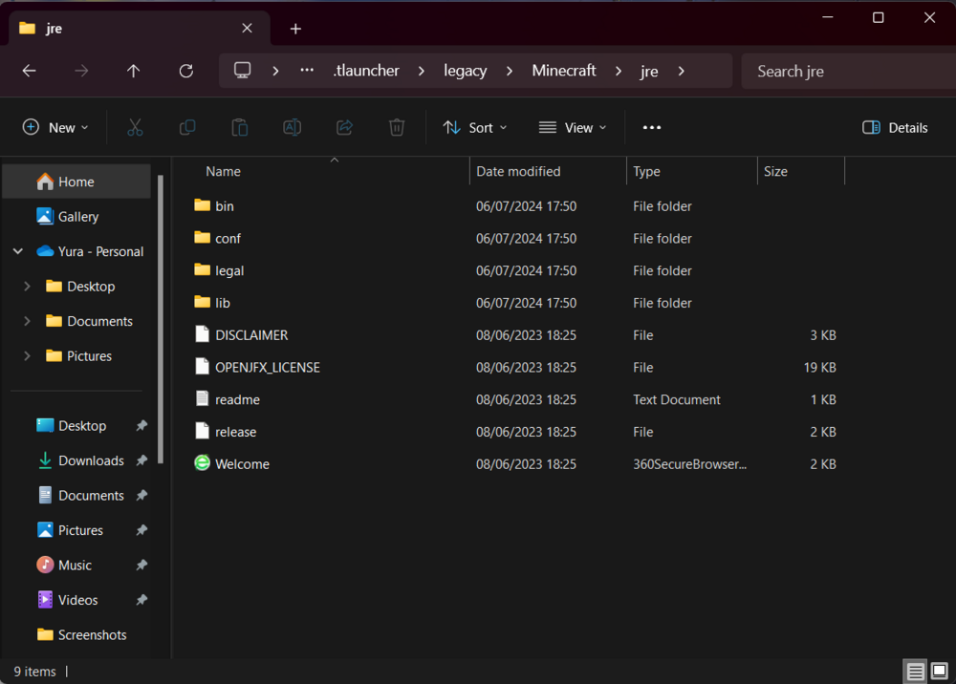956x684 pixels.
Task: Click the Search jre input field
Action: [849, 72]
